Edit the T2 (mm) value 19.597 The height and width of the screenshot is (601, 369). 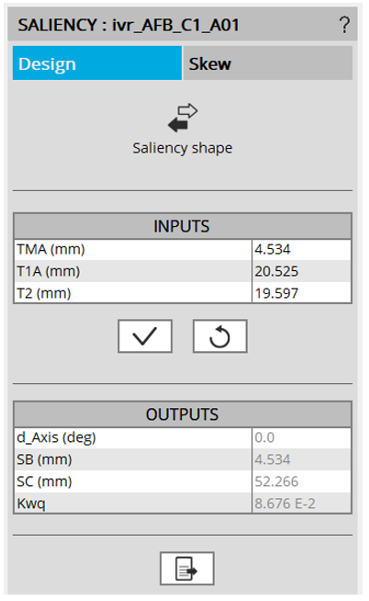tap(301, 293)
